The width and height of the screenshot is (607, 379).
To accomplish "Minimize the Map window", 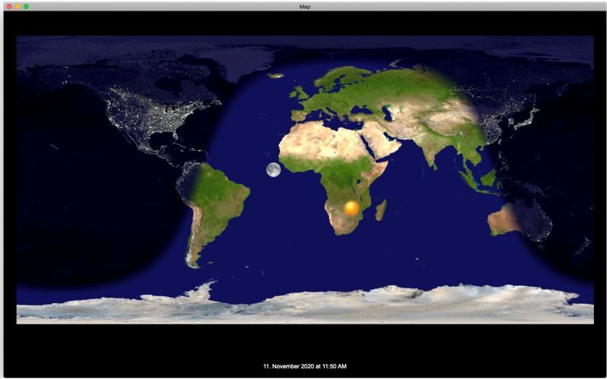I will [17, 7].
